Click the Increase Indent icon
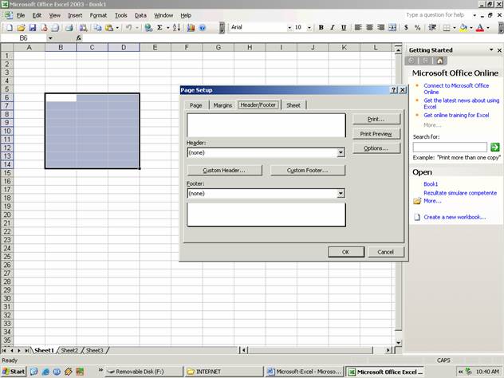 coord(432,28)
